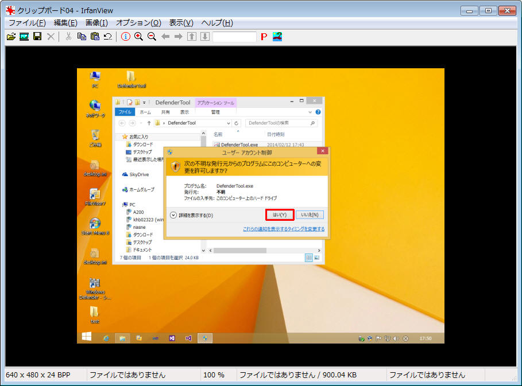Click the Windows Start button on pictured taskbar

[x=87, y=337]
